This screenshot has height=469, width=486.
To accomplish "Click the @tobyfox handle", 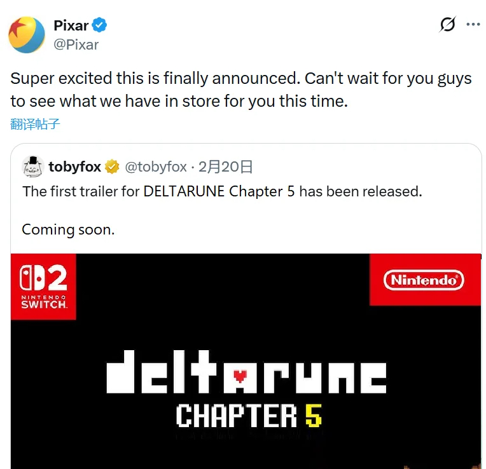I will (156, 167).
